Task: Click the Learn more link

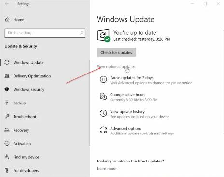Action: [107, 169]
